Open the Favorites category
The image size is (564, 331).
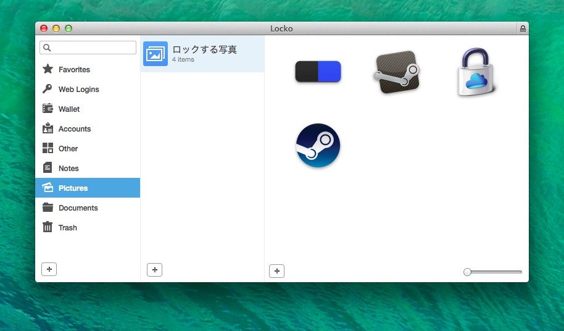click(75, 69)
